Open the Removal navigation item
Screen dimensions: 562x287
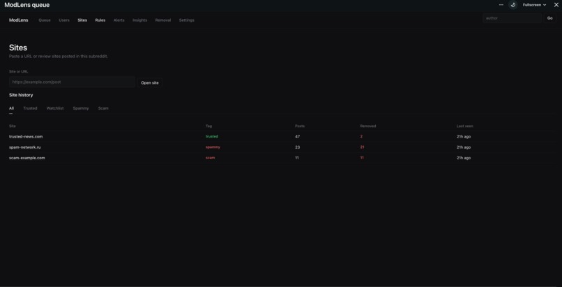(163, 20)
